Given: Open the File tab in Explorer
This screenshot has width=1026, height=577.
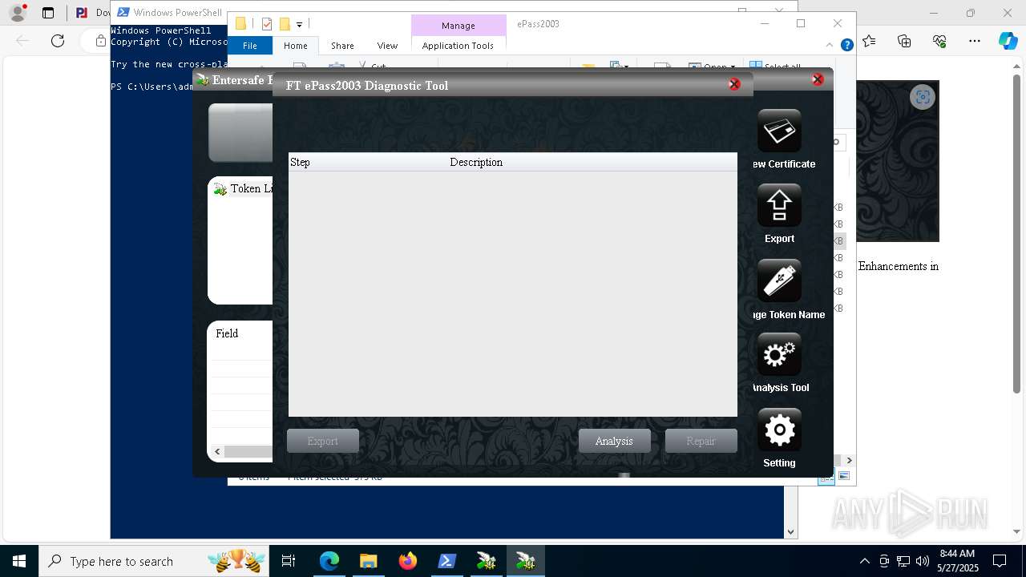Looking at the screenshot, I should coord(250,46).
